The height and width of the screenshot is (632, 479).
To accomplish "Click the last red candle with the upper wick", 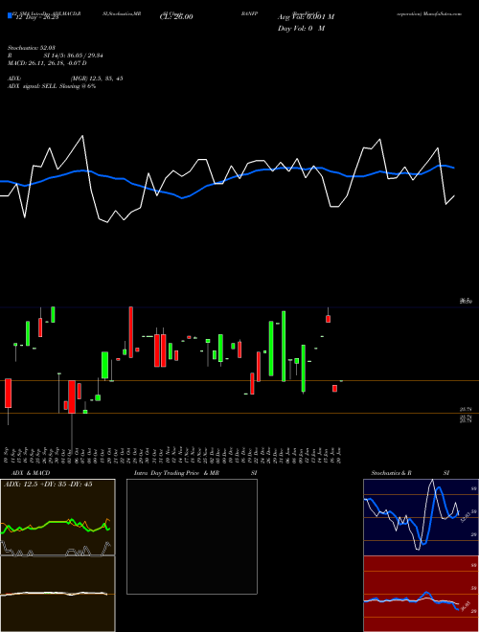I will click(x=329, y=315).
